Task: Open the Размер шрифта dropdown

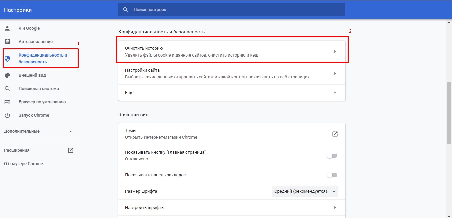Action: [305, 191]
